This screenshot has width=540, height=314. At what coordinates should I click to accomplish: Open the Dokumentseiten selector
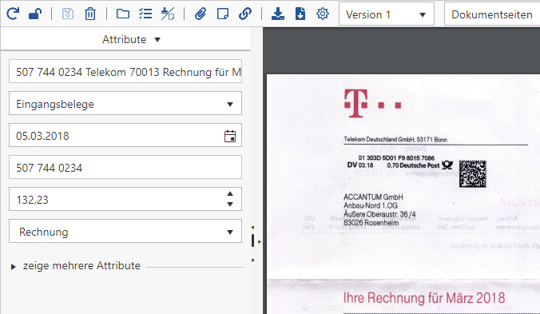(492, 14)
